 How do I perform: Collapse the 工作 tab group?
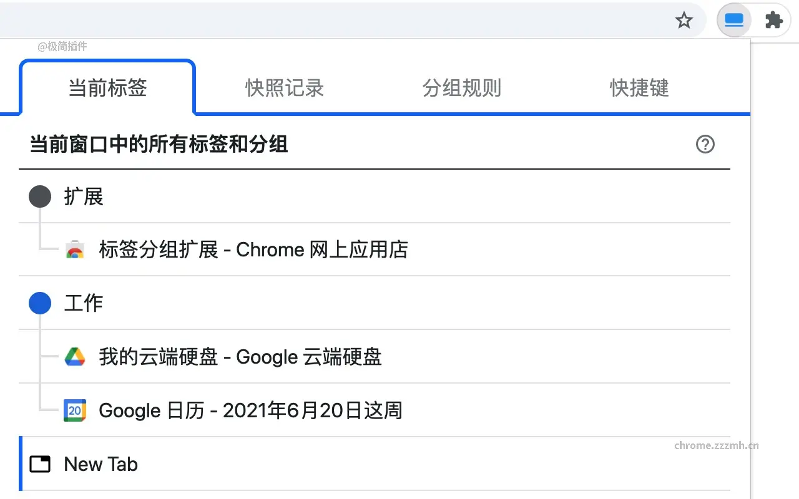click(x=83, y=303)
